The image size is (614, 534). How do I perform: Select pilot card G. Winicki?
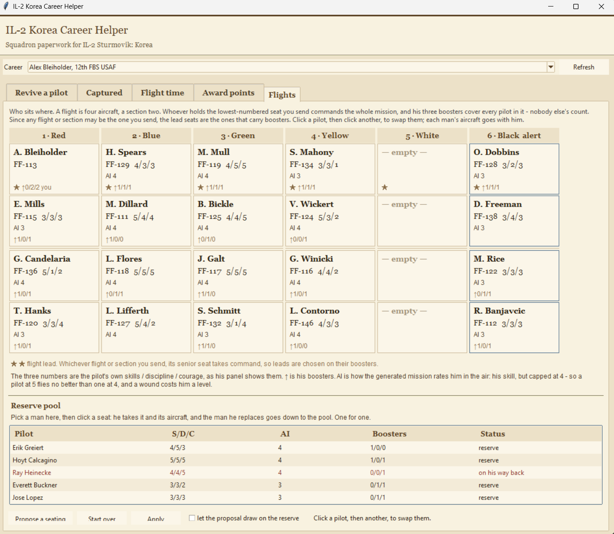(330, 275)
